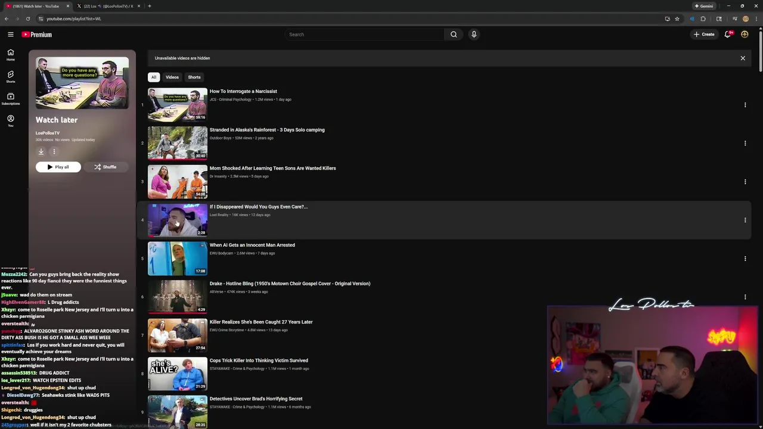
Task: Open the Outdoor Boys channel link
Action: tap(221, 138)
